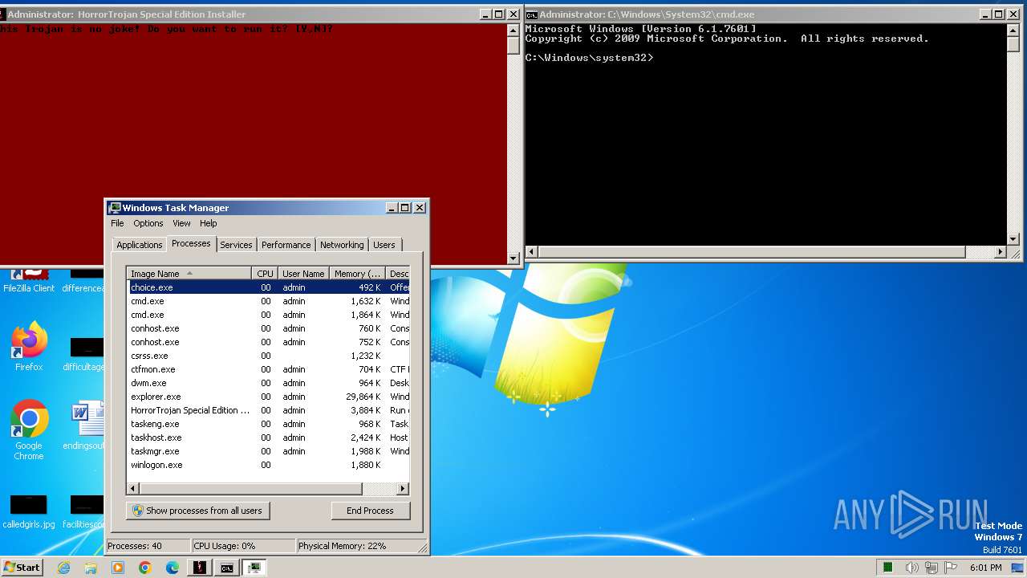Select the dwm.exe process
1027x578 pixels.
(269, 383)
